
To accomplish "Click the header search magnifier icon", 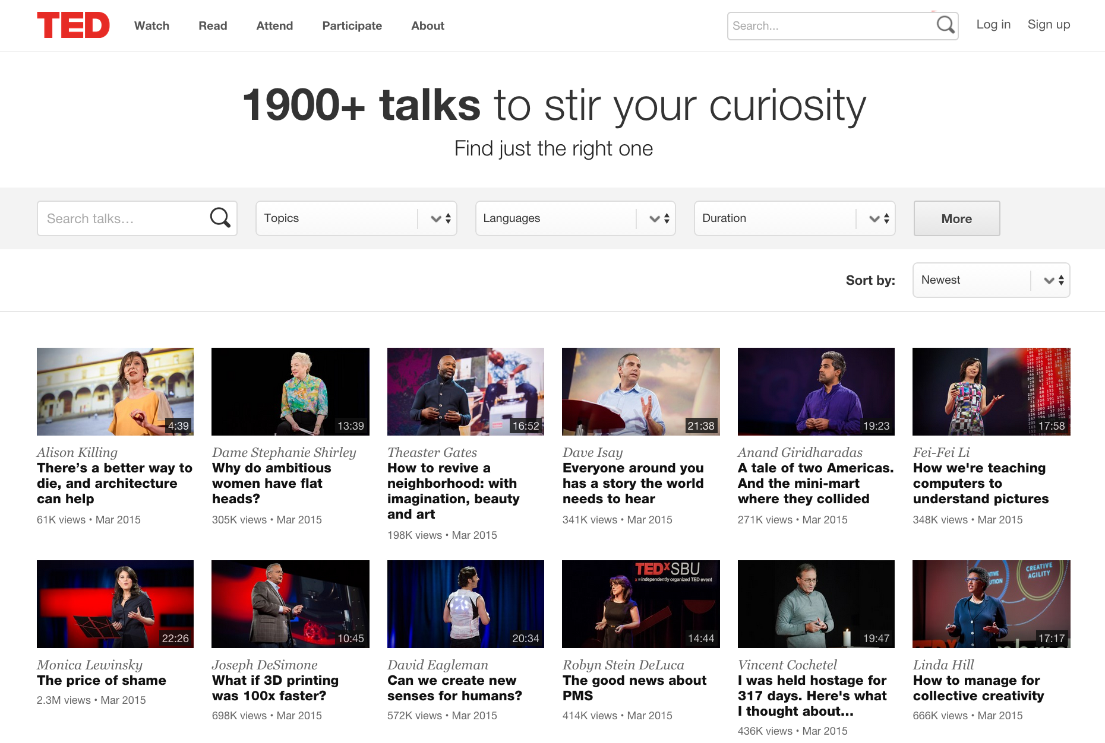I will click(945, 26).
